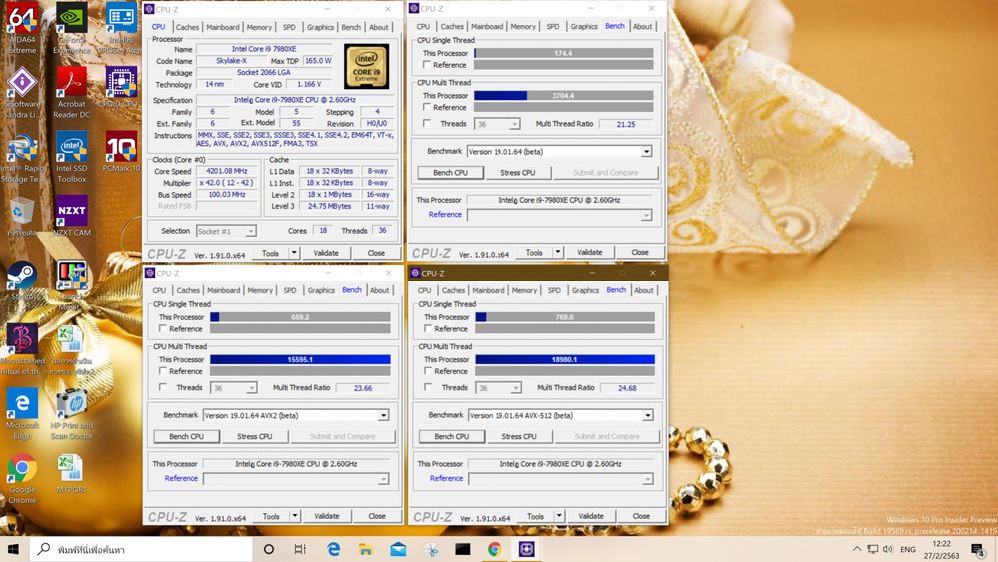Launch NZXT CAM desktop icon
This screenshot has height=562, width=998.
coord(71,217)
